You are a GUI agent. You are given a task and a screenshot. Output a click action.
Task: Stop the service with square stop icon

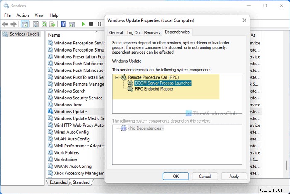click(x=91, y=24)
